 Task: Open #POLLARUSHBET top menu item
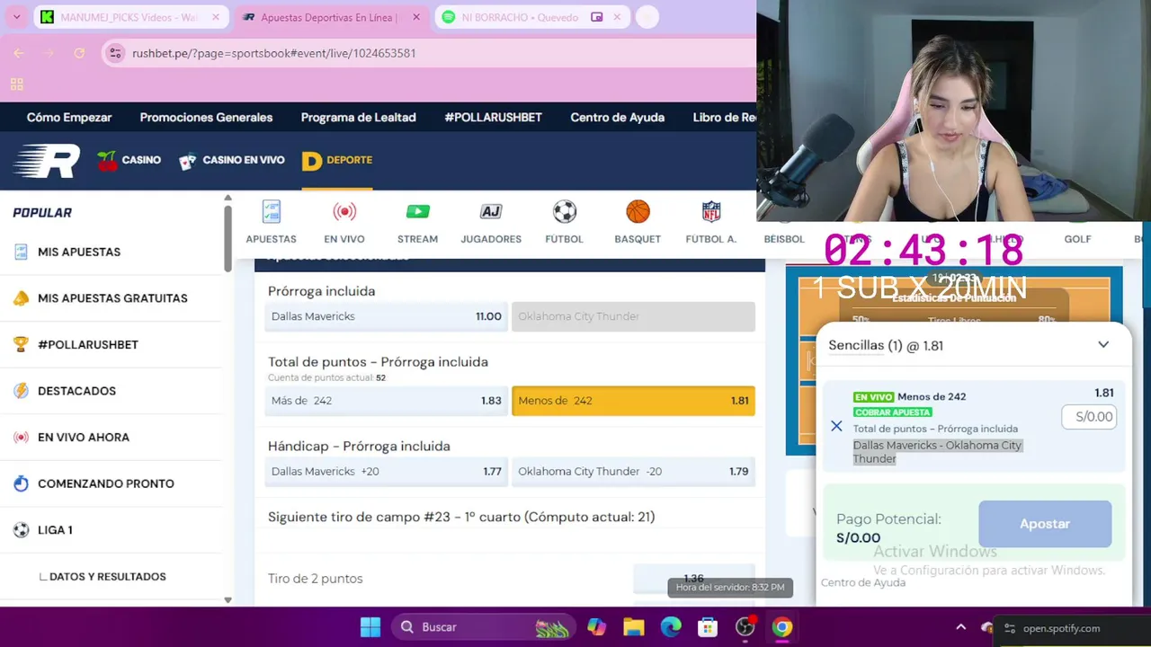[x=493, y=118]
